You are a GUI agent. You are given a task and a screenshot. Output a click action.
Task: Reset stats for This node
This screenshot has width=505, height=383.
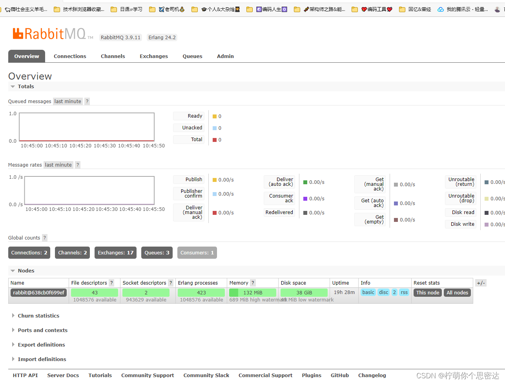(428, 292)
